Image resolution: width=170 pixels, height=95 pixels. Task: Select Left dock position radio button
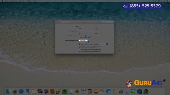pyautogui.click(x=81, y=36)
